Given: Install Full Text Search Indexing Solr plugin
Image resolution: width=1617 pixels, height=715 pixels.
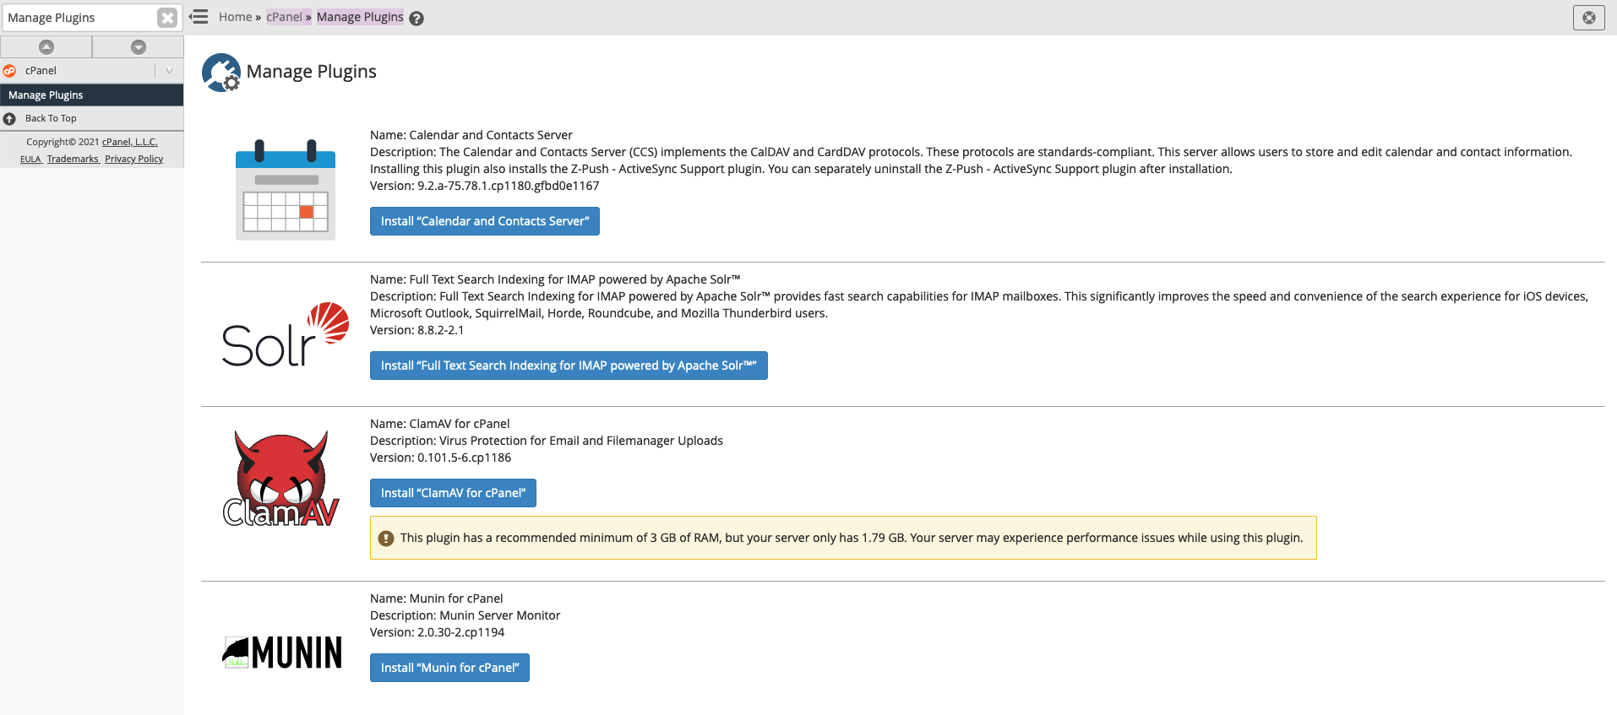Looking at the screenshot, I should tap(569, 366).
